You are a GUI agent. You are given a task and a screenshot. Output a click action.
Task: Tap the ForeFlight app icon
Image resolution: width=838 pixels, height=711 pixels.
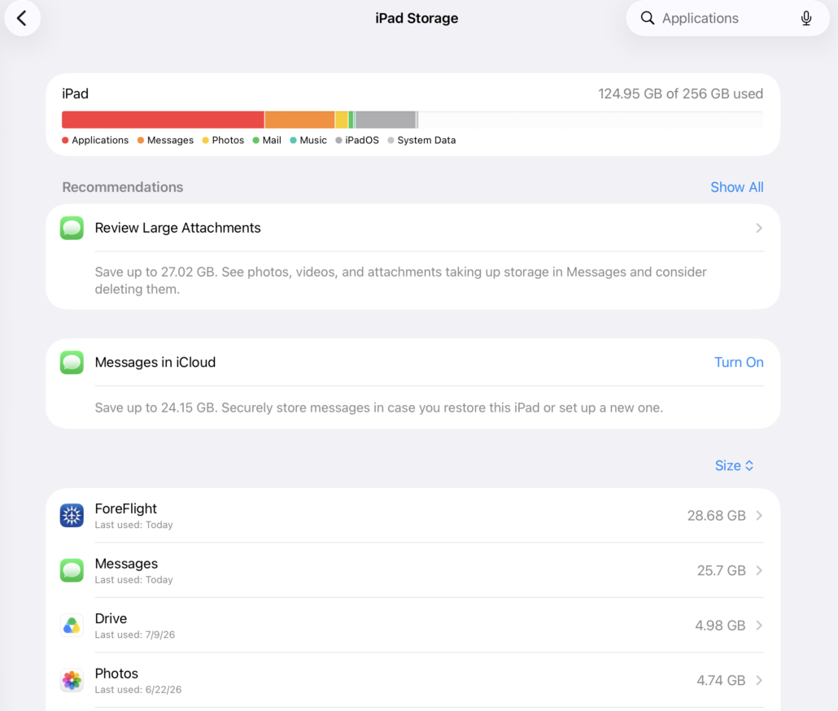point(72,516)
